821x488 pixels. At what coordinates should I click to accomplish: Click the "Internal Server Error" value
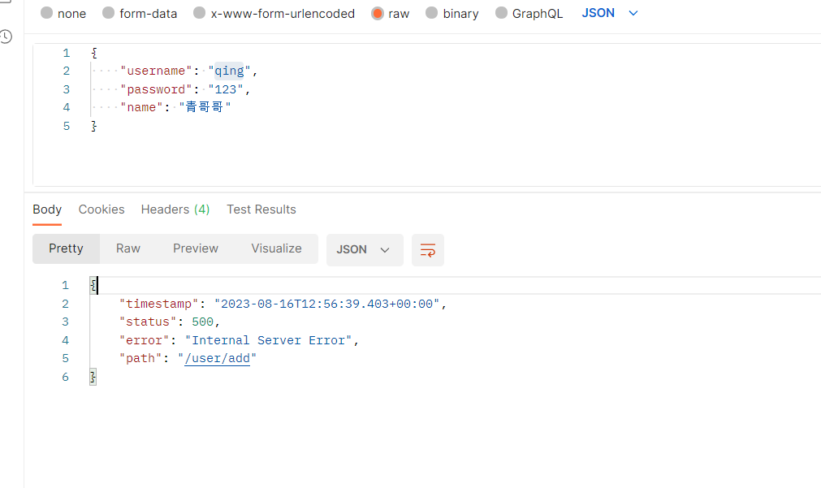click(269, 341)
